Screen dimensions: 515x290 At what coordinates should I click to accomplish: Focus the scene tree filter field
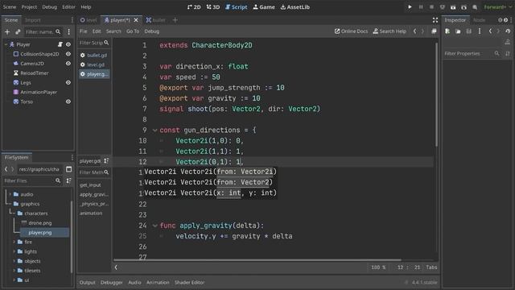pyautogui.click(x=43, y=32)
